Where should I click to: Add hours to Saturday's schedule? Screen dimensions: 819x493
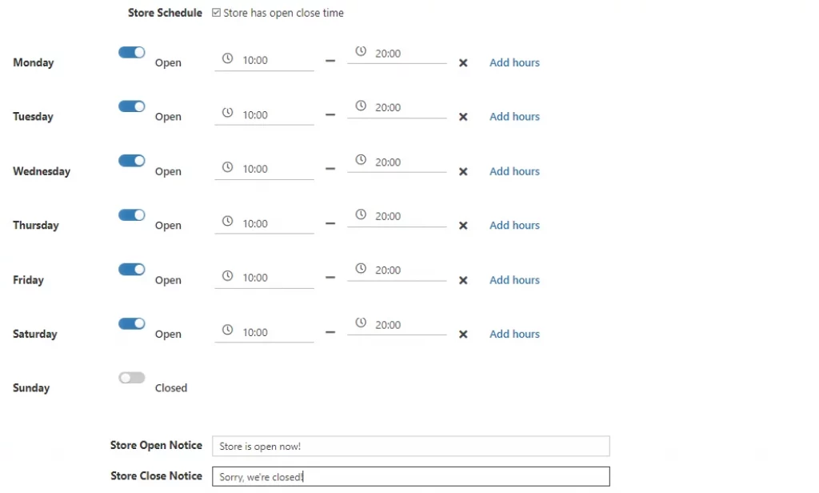514,335
